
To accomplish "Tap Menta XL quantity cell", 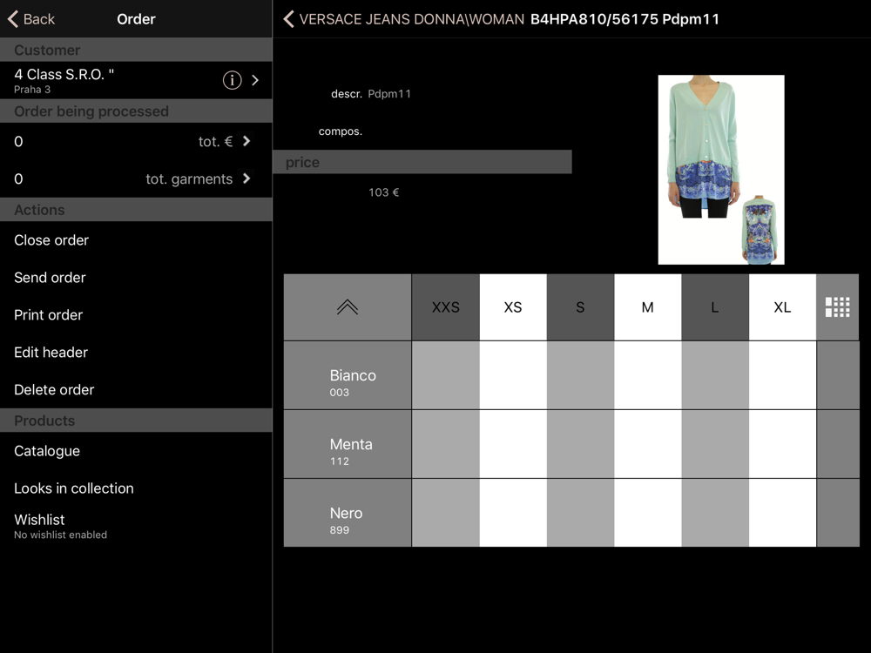I will pos(782,444).
